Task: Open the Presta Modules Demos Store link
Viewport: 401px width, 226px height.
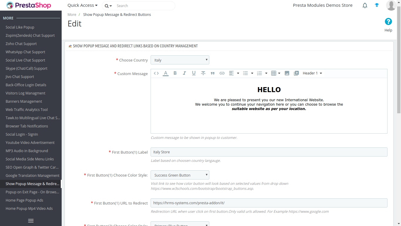Action: 323,5
